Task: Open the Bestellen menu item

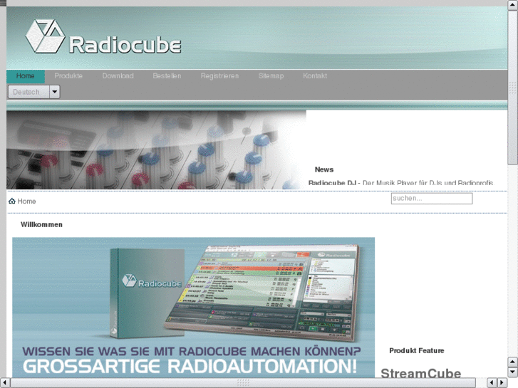Action: pyautogui.click(x=167, y=76)
